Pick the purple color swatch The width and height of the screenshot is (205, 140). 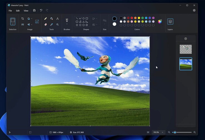153,18
